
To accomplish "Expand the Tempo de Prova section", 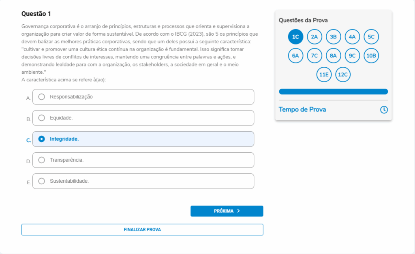I will pos(302,110).
